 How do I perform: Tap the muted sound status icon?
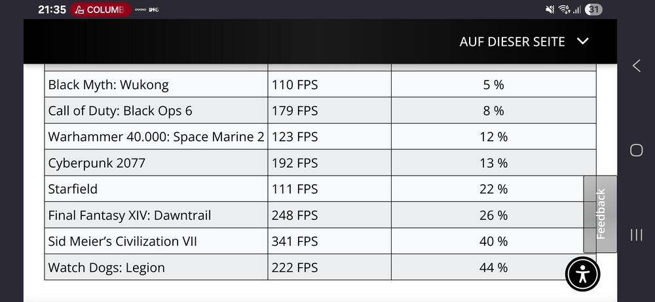pos(550,10)
